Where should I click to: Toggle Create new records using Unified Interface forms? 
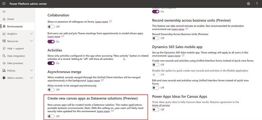tap(156, 65)
